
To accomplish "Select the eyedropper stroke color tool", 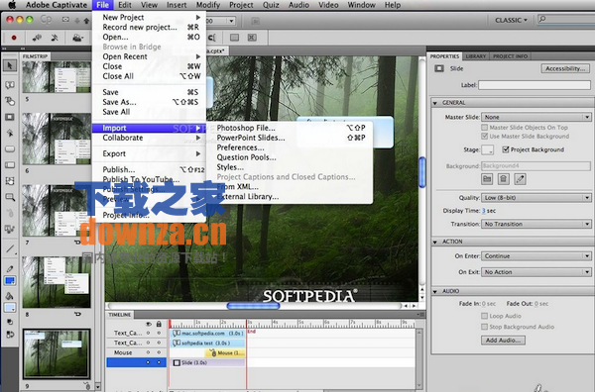I will 10,268.
